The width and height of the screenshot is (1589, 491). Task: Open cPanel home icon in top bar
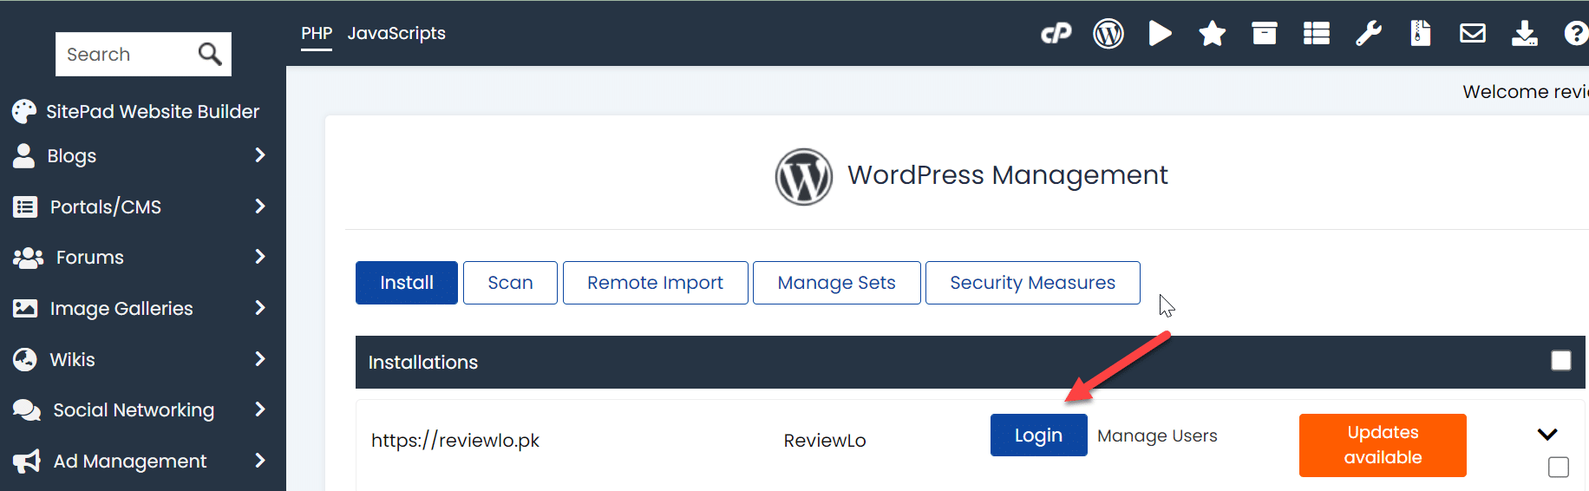(x=1056, y=34)
